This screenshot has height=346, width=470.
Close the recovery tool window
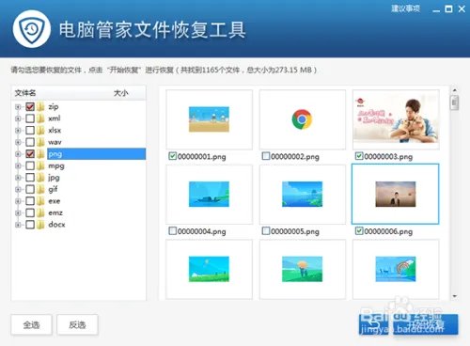coord(462,8)
